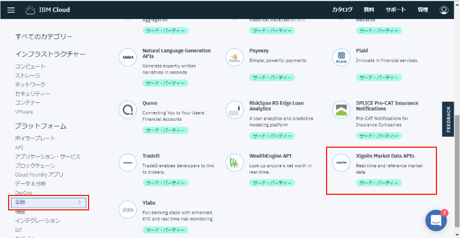The height and width of the screenshot is (238, 460).
Task: Select the インテグレーション category
Action: [x=37, y=220]
